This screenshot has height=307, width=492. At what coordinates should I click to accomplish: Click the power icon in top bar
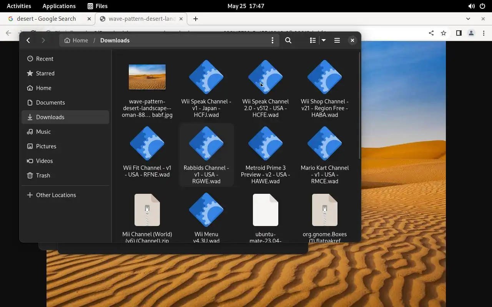pos(482,6)
